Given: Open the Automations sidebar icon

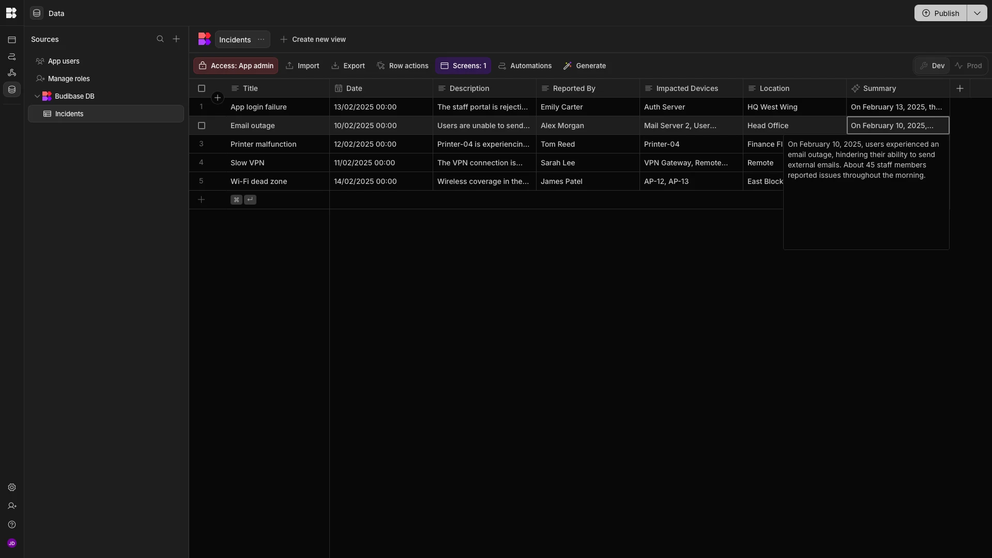Looking at the screenshot, I should pos(12,56).
